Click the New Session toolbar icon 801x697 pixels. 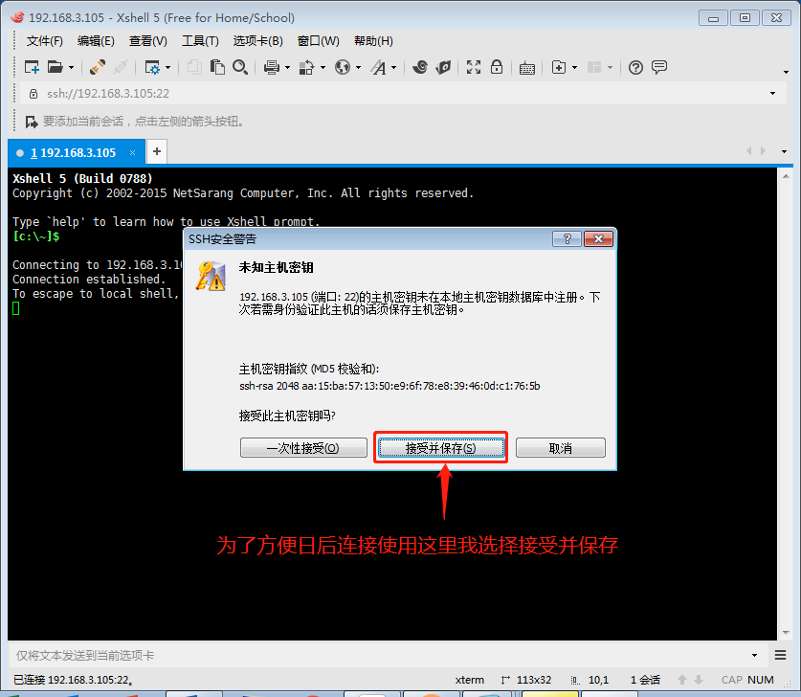point(32,67)
